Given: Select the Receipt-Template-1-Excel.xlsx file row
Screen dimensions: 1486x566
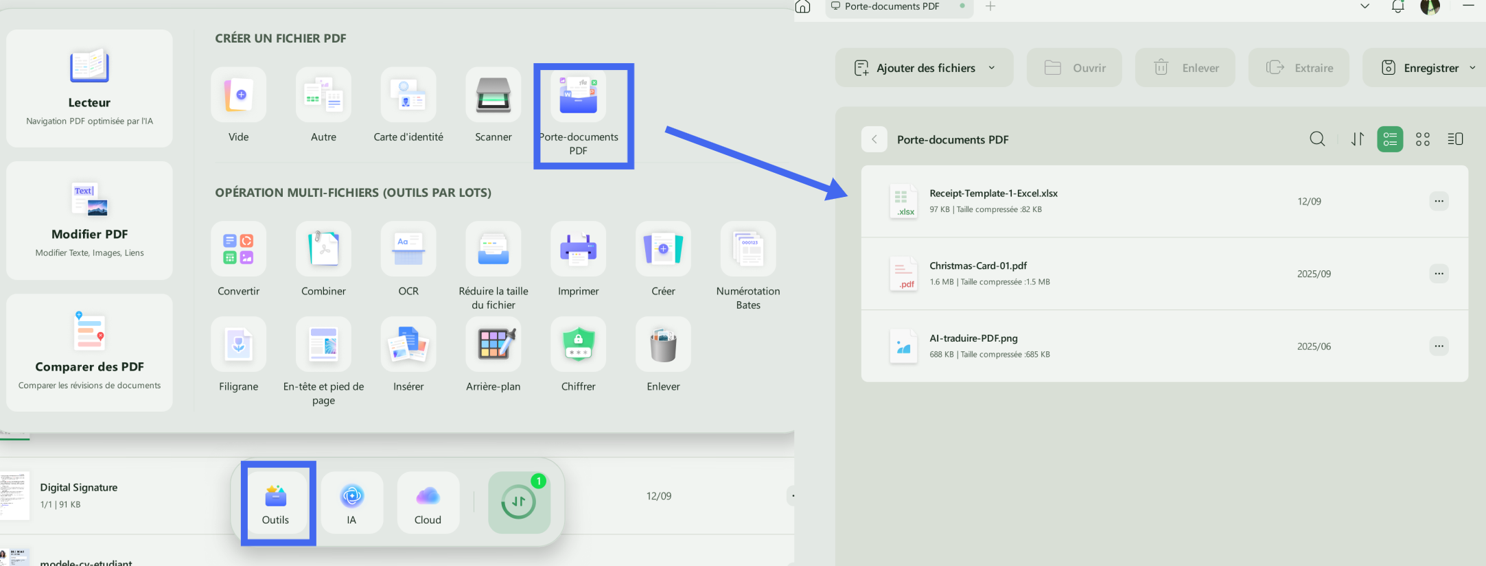Looking at the screenshot, I should (1165, 201).
